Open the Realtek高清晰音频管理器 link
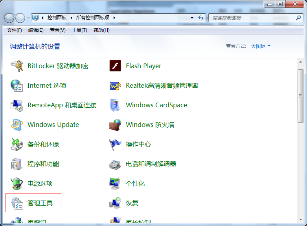The image size is (307, 226). (x=162, y=86)
